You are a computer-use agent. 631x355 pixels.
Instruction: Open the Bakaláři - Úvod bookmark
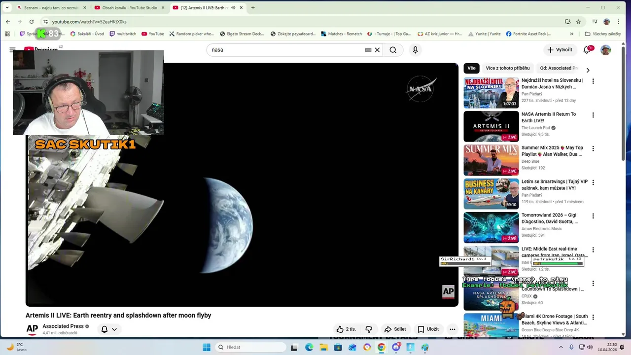click(x=87, y=34)
